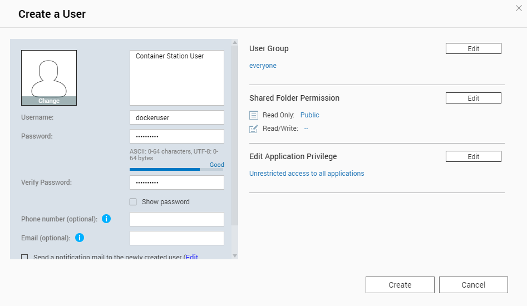Screen dimensions: 527x306
Task: Click the info icon beside Email
Action: (80, 238)
